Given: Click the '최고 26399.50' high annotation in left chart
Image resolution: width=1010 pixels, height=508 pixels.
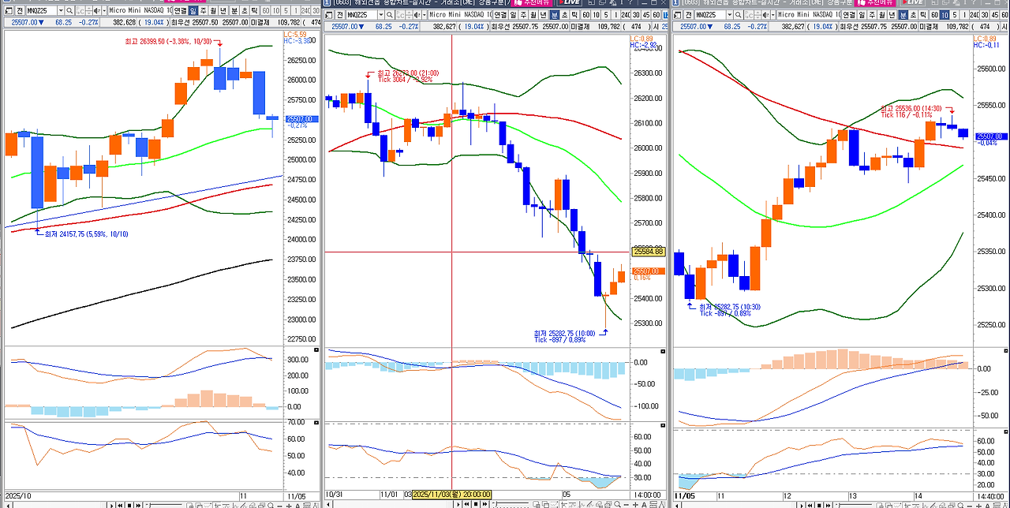Looking at the screenshot, I should click(169, 41).
